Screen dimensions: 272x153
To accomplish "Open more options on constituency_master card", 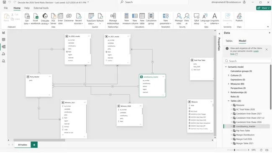I will 163,76.
